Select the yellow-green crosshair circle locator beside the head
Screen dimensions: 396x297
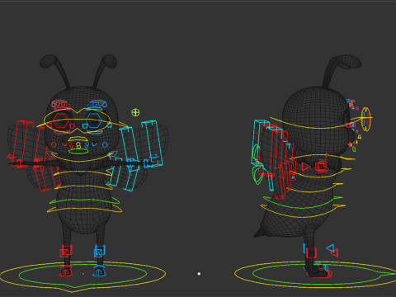click(x=135, y=112)
